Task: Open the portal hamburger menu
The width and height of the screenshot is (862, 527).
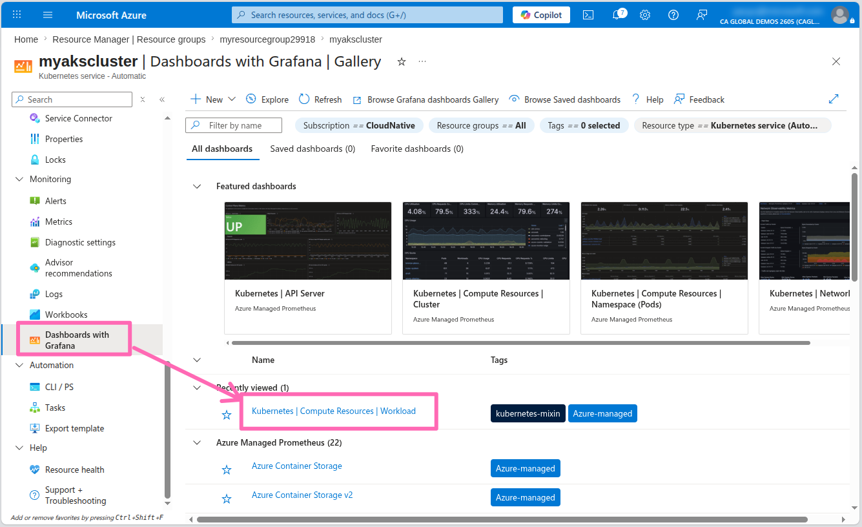Action: 48,15
